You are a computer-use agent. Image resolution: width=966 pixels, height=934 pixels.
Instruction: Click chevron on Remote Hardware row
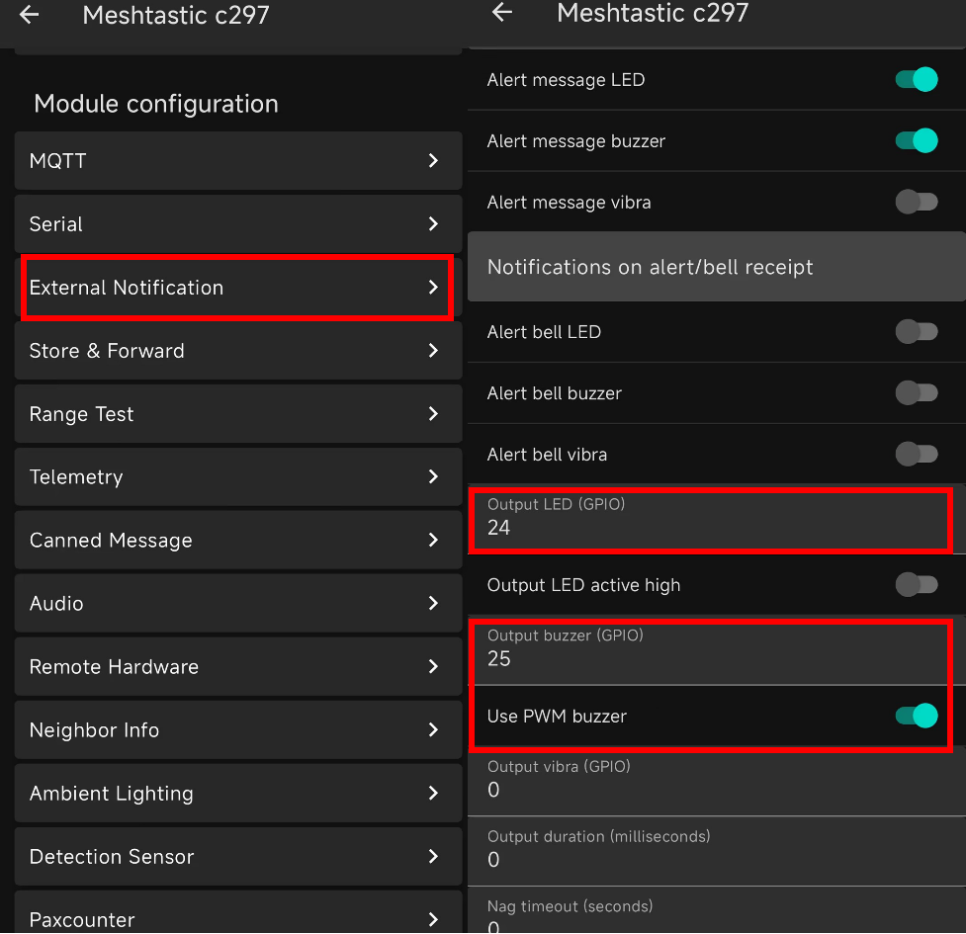tap(433, 667)
